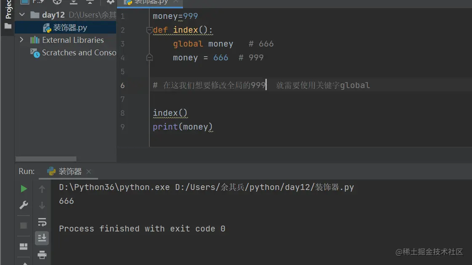This screenshot has width=472, height=265.
Task: Click Scratches and Consoles clock icon
Action: [x=35, y=53]
